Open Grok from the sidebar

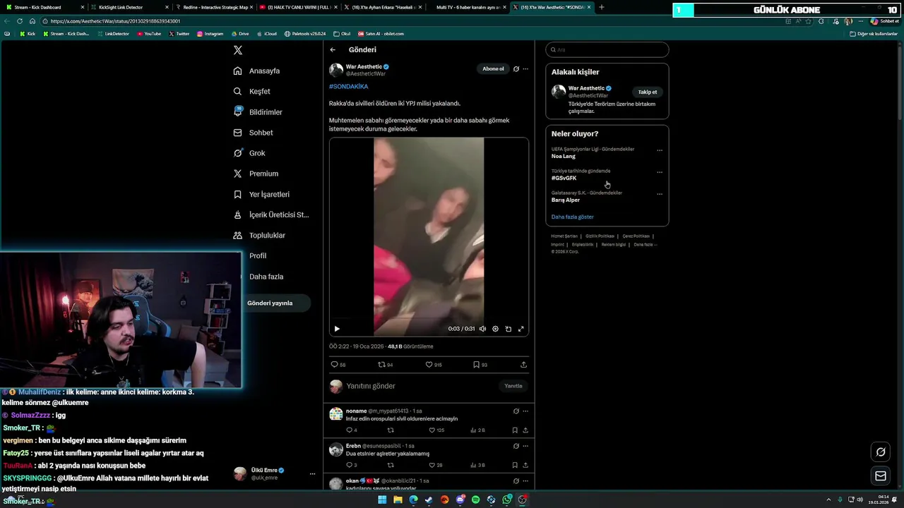249,153
